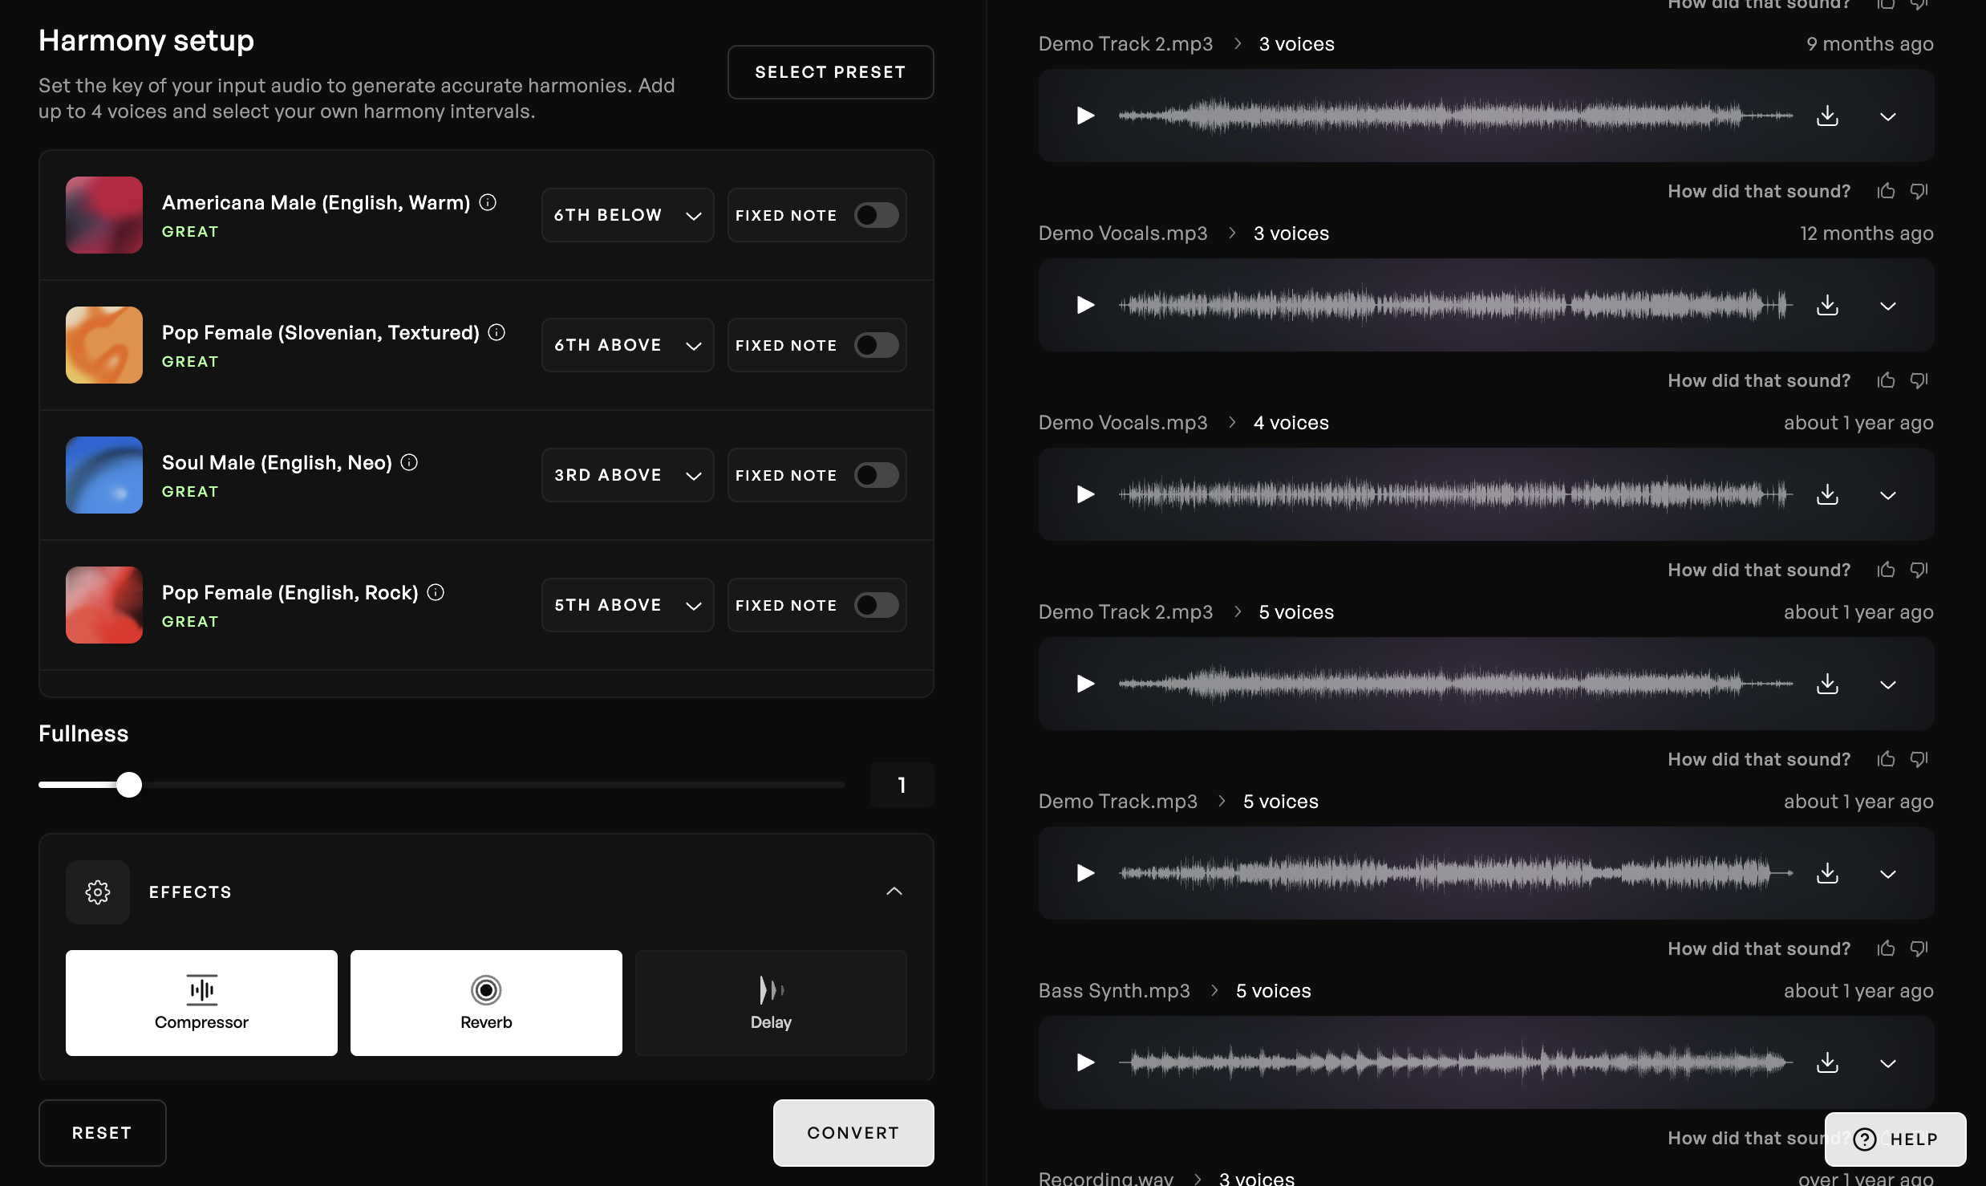Select Pop Female Slovenian voice thumbnail
Screen dimensions: 1986x1186
(104, 345)
